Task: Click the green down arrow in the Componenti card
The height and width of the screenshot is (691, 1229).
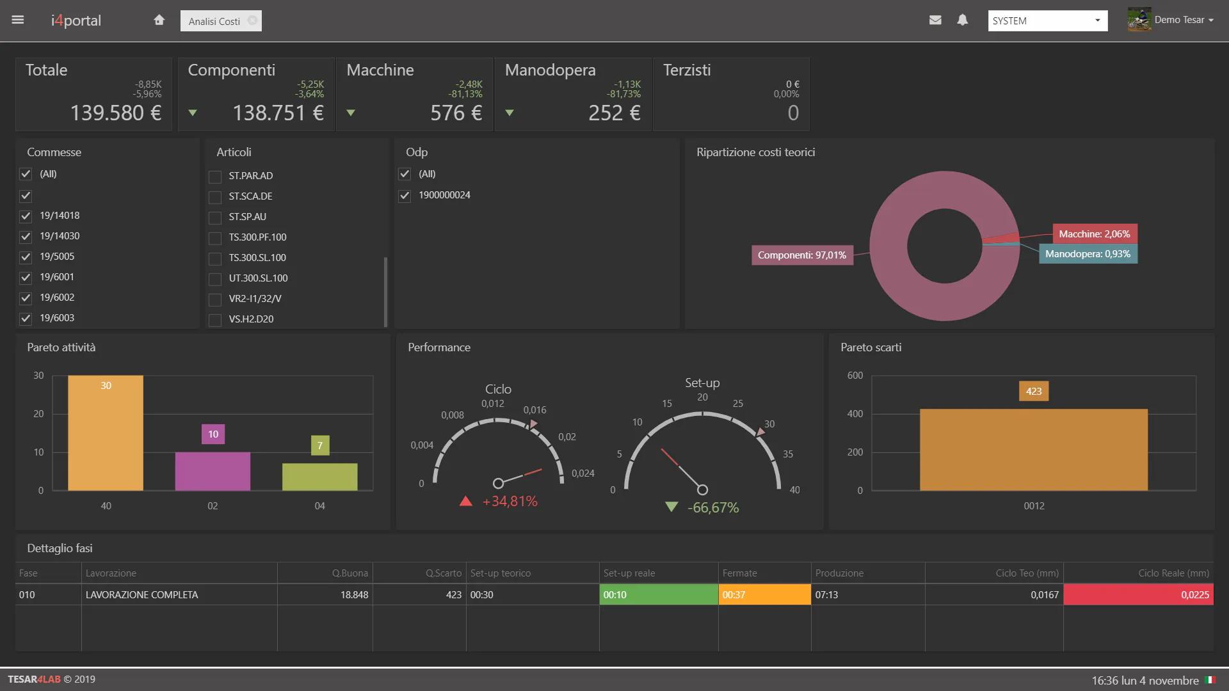Action: click(x=193, y=113)
